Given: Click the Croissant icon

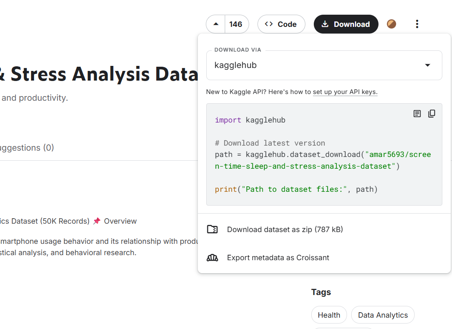Looking at the screenshot, I should (x=213, y=258).
